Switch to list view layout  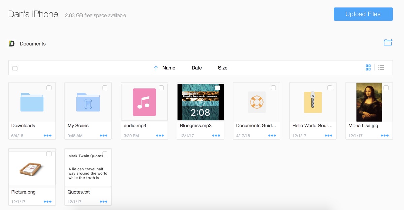pyautogui.click(x=381, y=68)
